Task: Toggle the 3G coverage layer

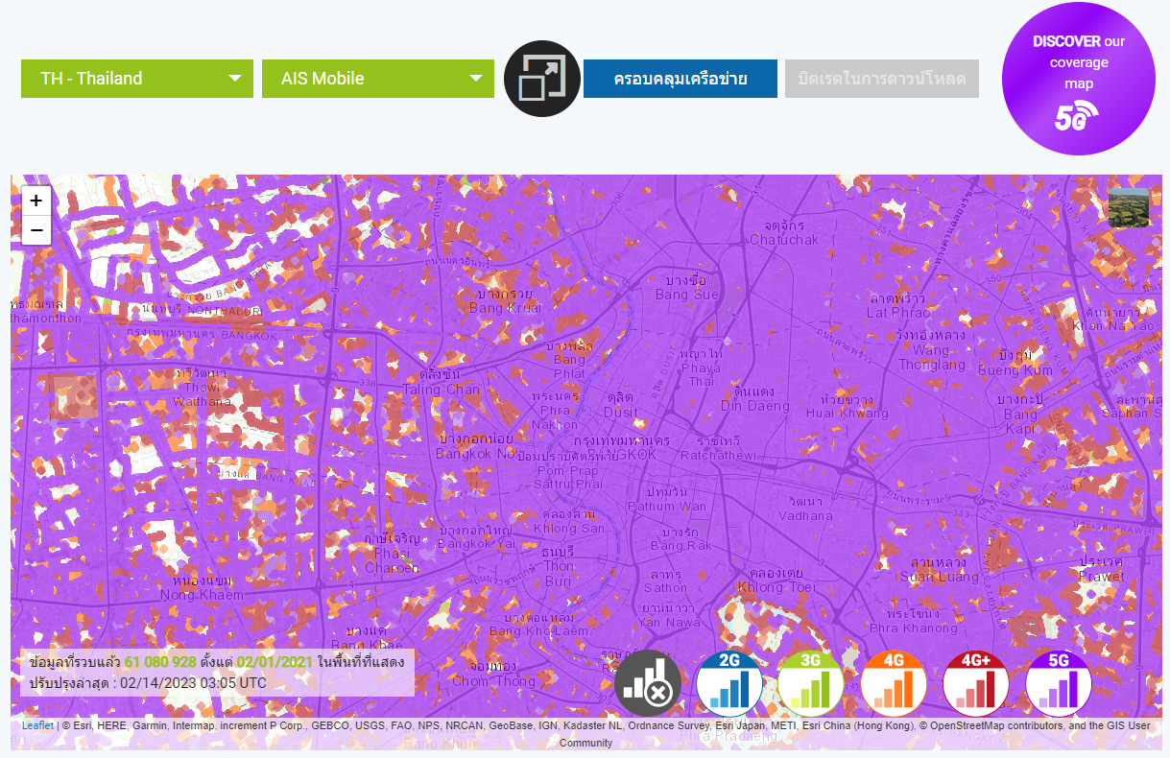Action: click(x=811, y=684)
